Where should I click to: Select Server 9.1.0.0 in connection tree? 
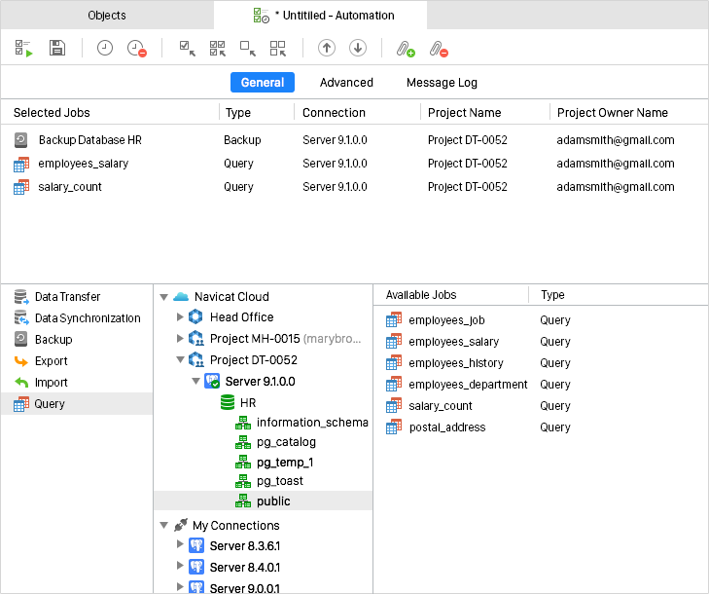[x=260, y=381]
